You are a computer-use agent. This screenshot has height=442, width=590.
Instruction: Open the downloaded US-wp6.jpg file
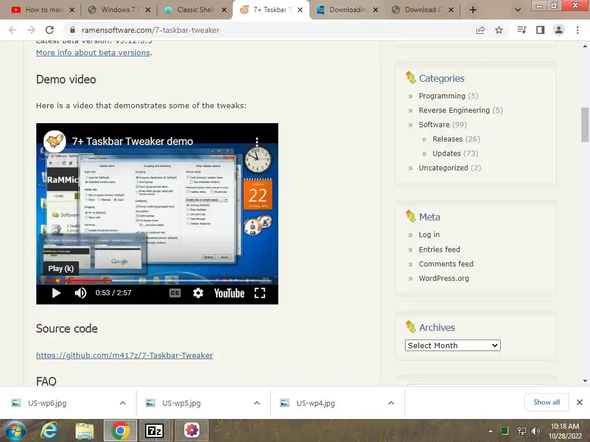click(x=47, y=403)
